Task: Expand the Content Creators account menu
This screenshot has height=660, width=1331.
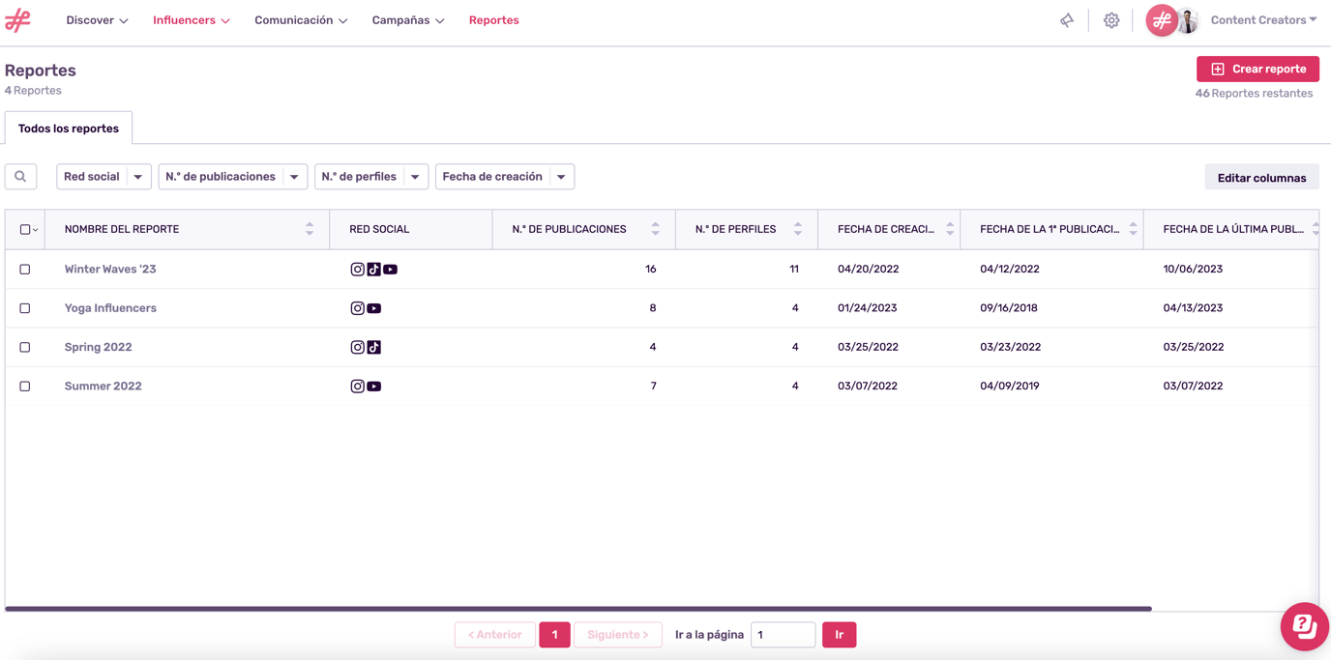Action: (x=1262, y=20)
